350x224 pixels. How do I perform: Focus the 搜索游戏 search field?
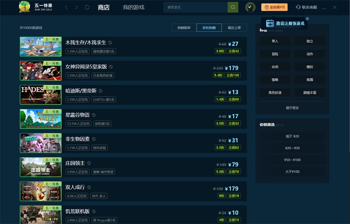(196, 7)
